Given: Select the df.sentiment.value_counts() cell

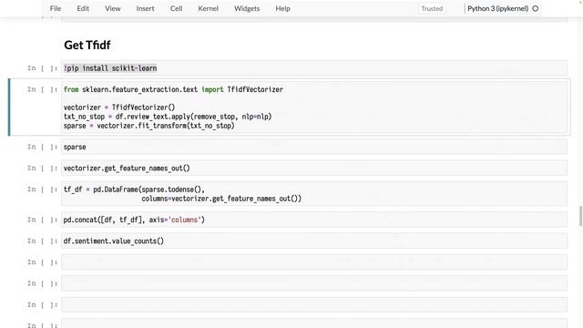Looking at the screenshot, I should coord(314,241).
